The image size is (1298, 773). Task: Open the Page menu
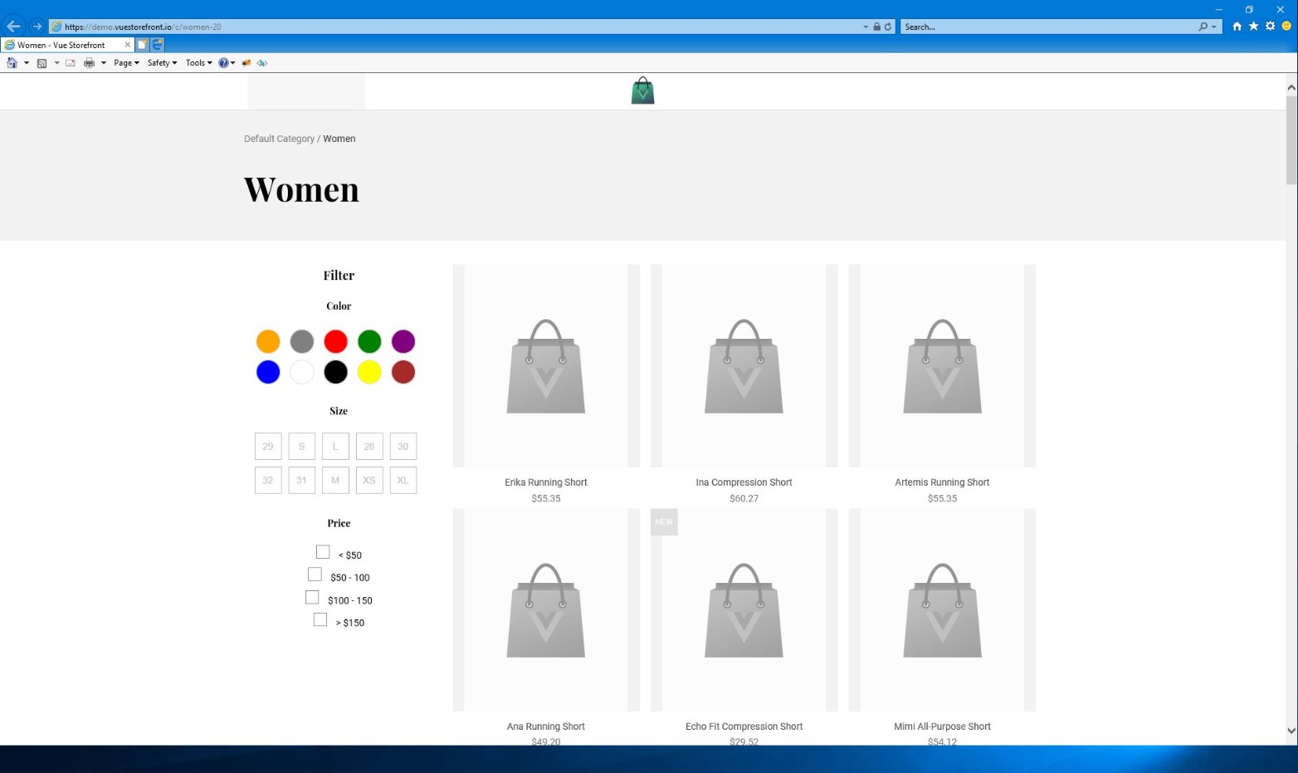pyautogui.click(x=126, y=63)
